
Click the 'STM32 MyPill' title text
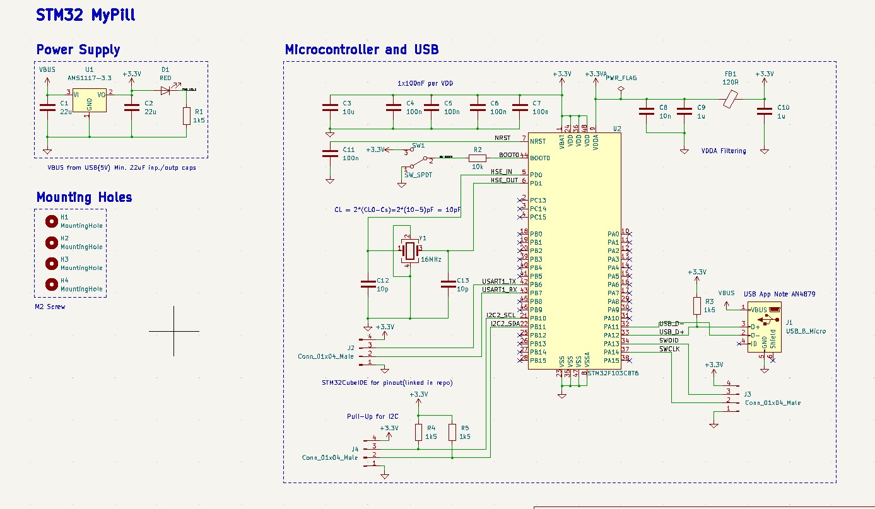[x=86, y=15]
